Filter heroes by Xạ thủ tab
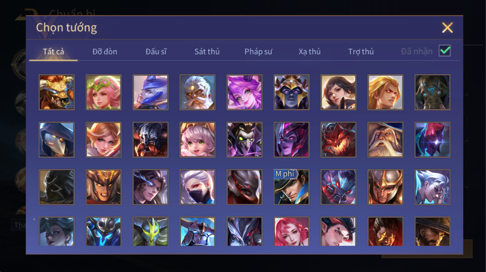The height and width of the screenshot is (272, 486). (309, 52)
